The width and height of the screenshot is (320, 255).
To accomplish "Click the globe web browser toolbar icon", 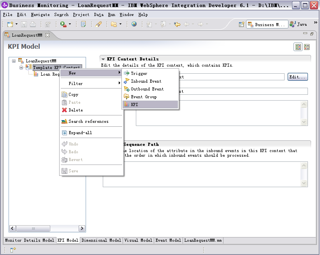I will click(134, 24).
